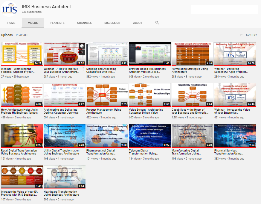Play the 1:48 EA Practice thumbnail
Viewport: 261px width, 204px height.
click(22, 177)
